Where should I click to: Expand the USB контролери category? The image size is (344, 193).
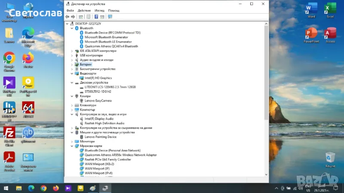tap(72, 55)
